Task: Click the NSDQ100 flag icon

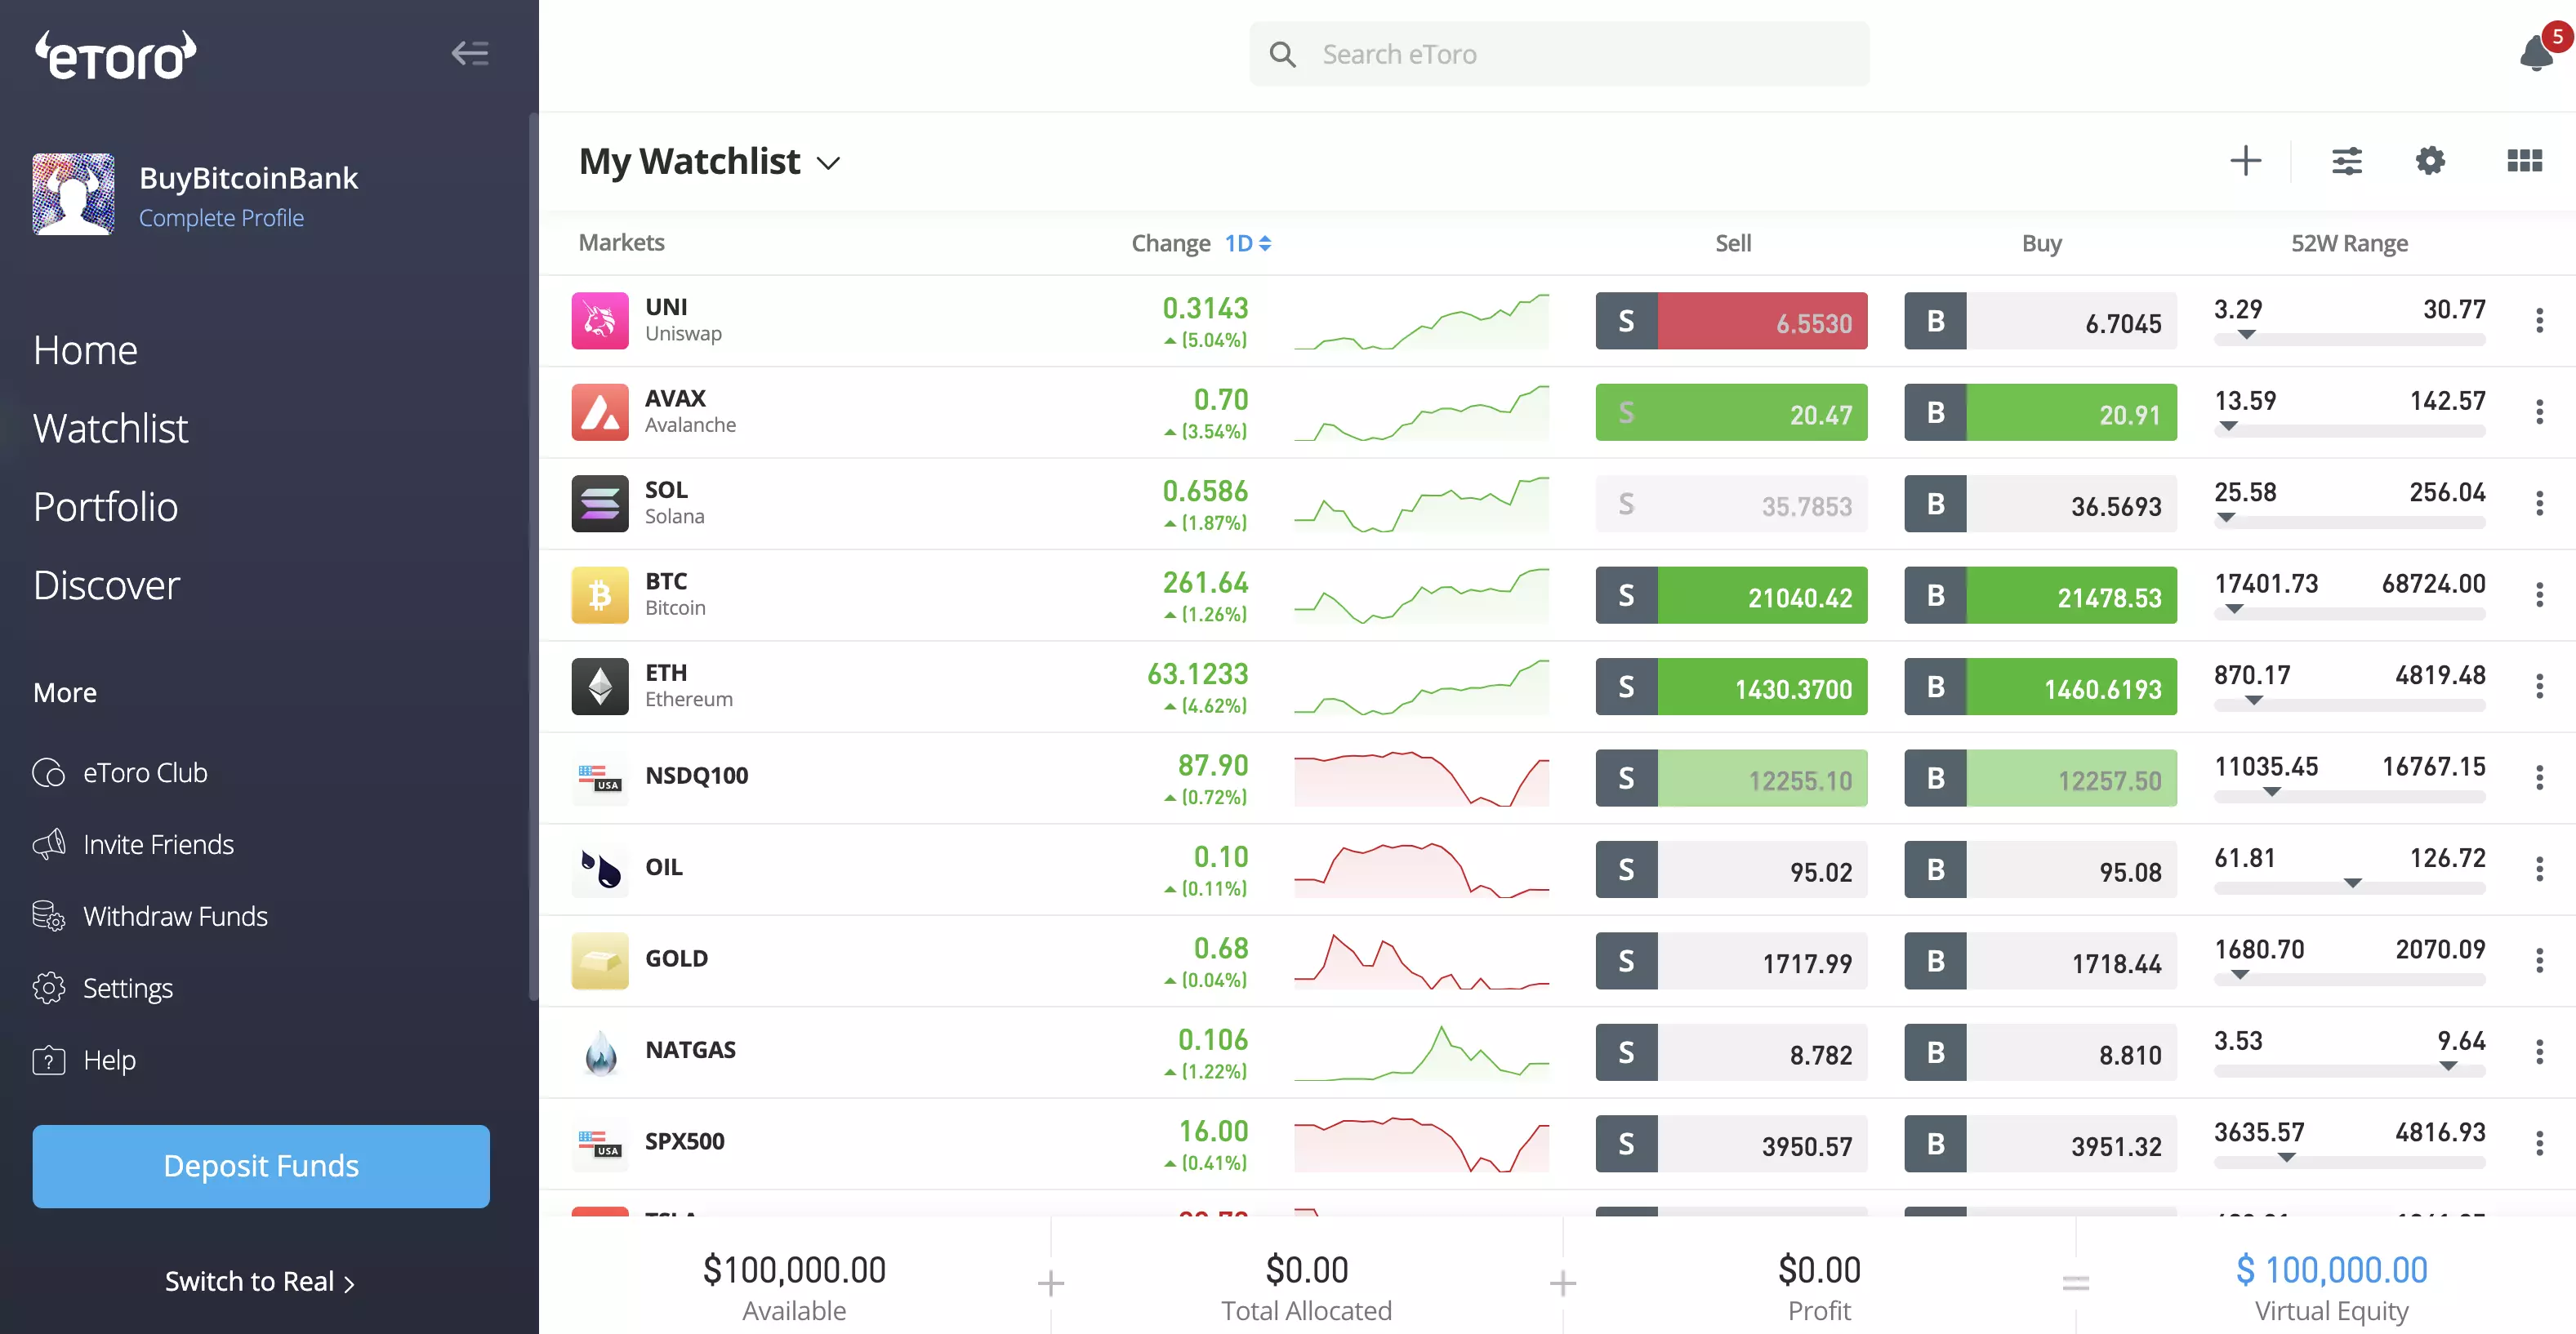Action: [x=600, y=777]
